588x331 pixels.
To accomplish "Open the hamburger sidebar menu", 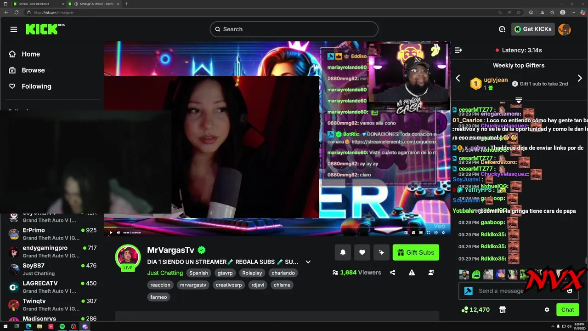I will (x=14, y=29).
